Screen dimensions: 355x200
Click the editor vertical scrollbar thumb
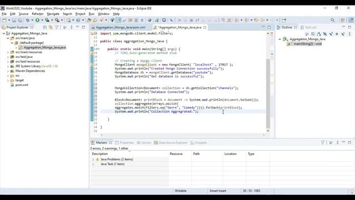pos(268,93)
